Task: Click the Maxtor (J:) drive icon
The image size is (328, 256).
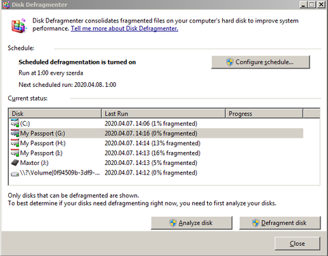Action: pyautogui.click(x=15, y=163)
